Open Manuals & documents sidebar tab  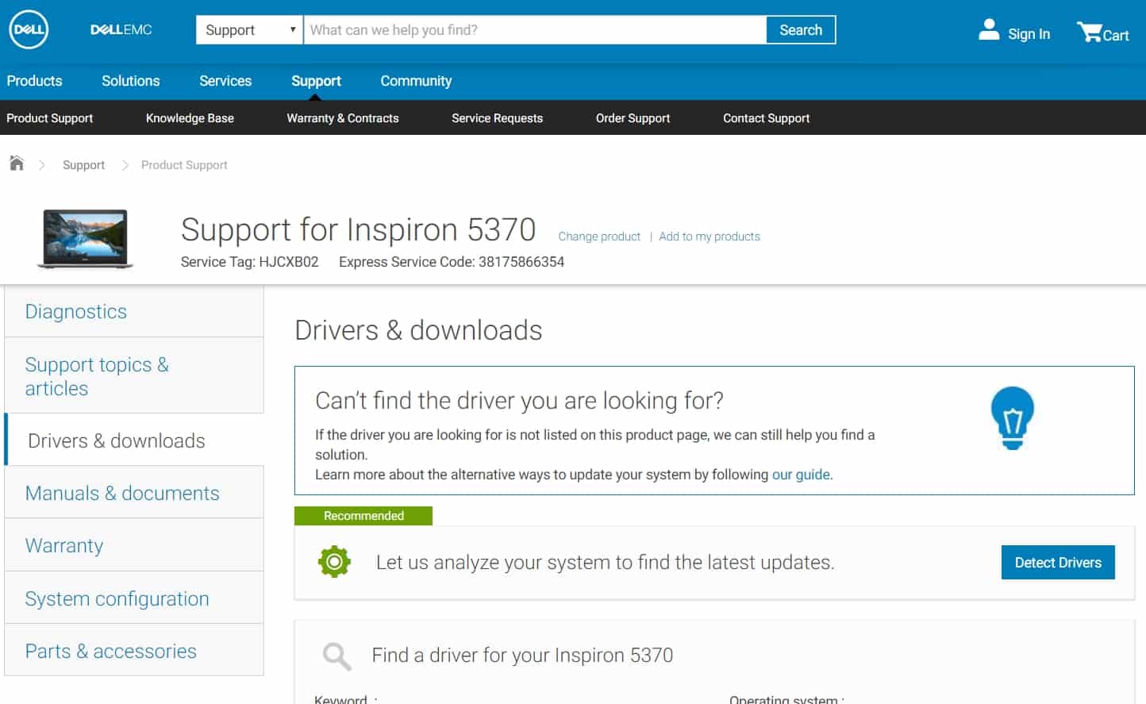click(x=134, y=492)
